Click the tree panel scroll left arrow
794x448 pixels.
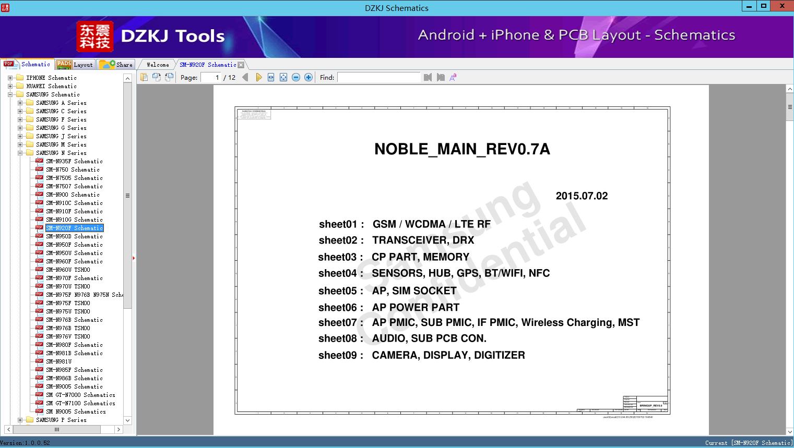pyautogui.click(x=8, y=429)
